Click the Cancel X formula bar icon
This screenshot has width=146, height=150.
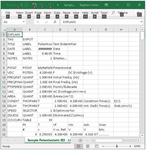[38, 22]
